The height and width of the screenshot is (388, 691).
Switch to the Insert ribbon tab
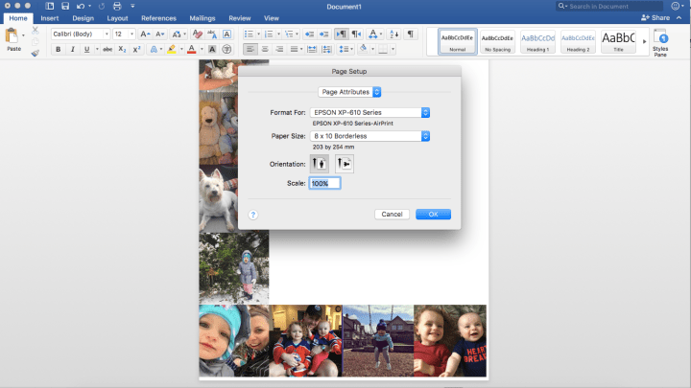pos(50,18)
